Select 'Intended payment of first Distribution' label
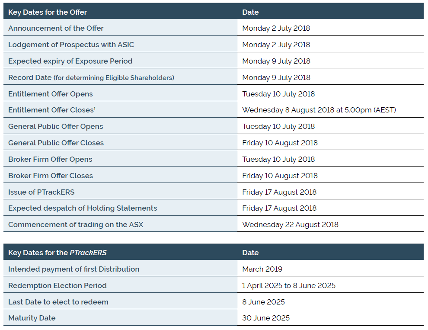Viewport: 428px width, 330px height. pos(73,269)
